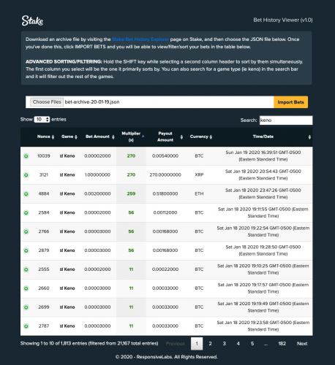Screen dimensions: 335x365
Task: Click the filename bet-archive-20-01-19.json
Action: pyautogui.click(x=92, y=102)
